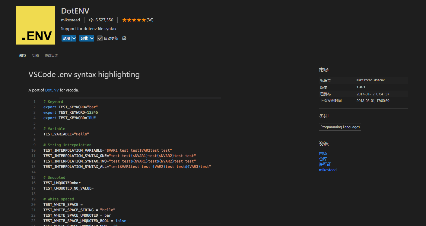The height and width of the screenshot is (226, 426).
Task: Click the 禁用 button
Action: click(66, 38)
